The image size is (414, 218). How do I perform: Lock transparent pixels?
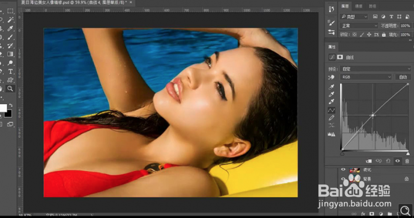354,35
